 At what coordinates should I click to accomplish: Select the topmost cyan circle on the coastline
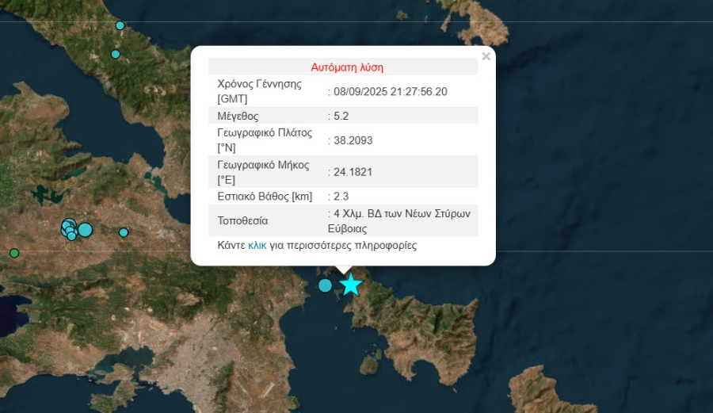(x=120, y=25)
